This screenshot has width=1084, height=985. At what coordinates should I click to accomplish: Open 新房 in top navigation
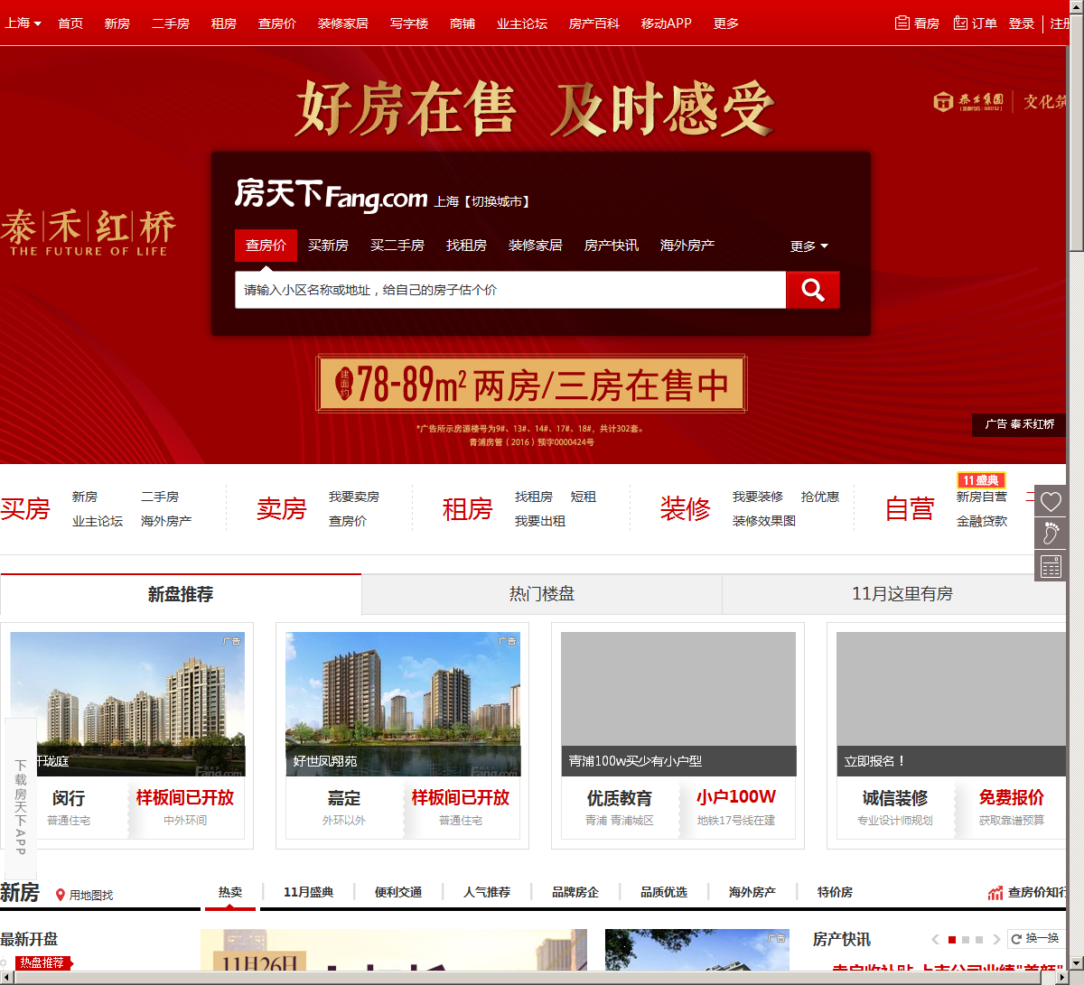pyautogui.click(x=117, y=23)
